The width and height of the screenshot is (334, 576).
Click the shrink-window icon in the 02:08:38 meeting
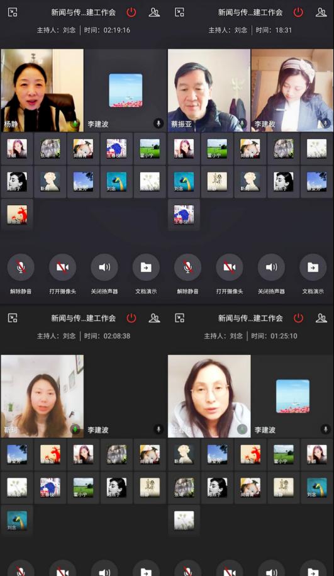[13, 318]
